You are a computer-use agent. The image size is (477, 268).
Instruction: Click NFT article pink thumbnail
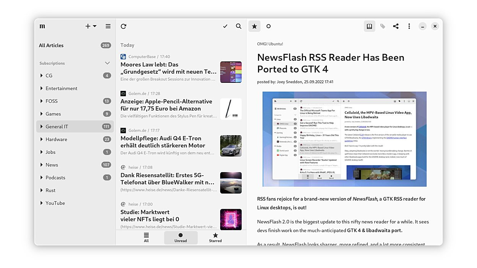point(231,220)
